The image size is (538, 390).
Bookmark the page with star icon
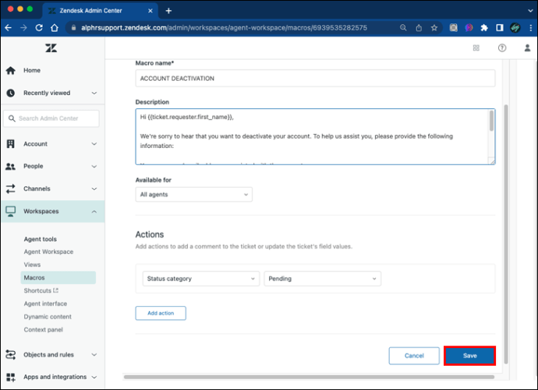pos(434,28)
